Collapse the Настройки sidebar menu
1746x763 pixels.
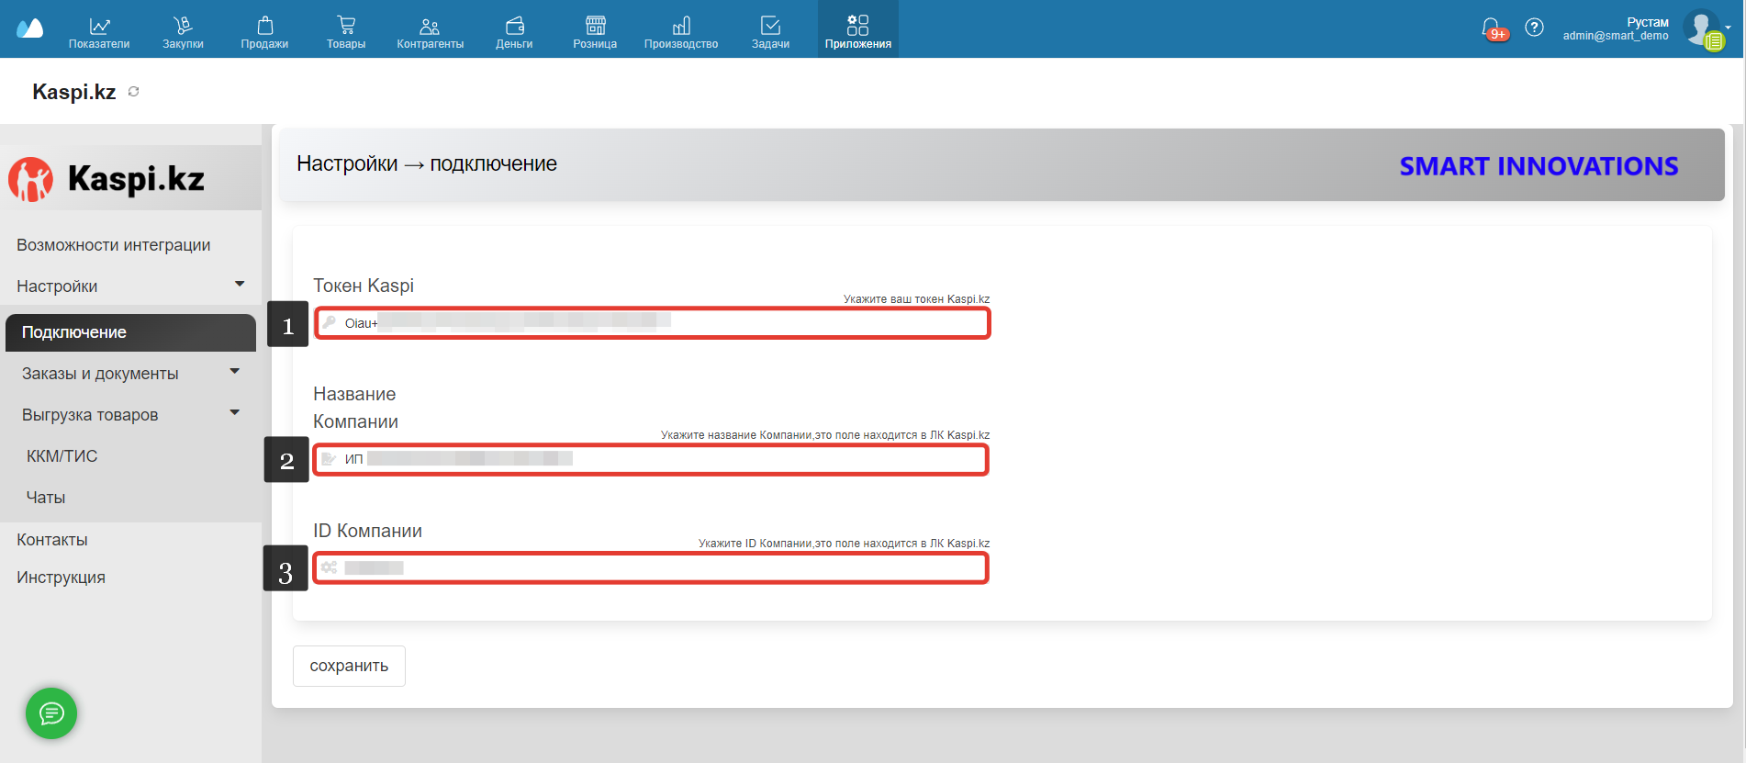[240, 285]
